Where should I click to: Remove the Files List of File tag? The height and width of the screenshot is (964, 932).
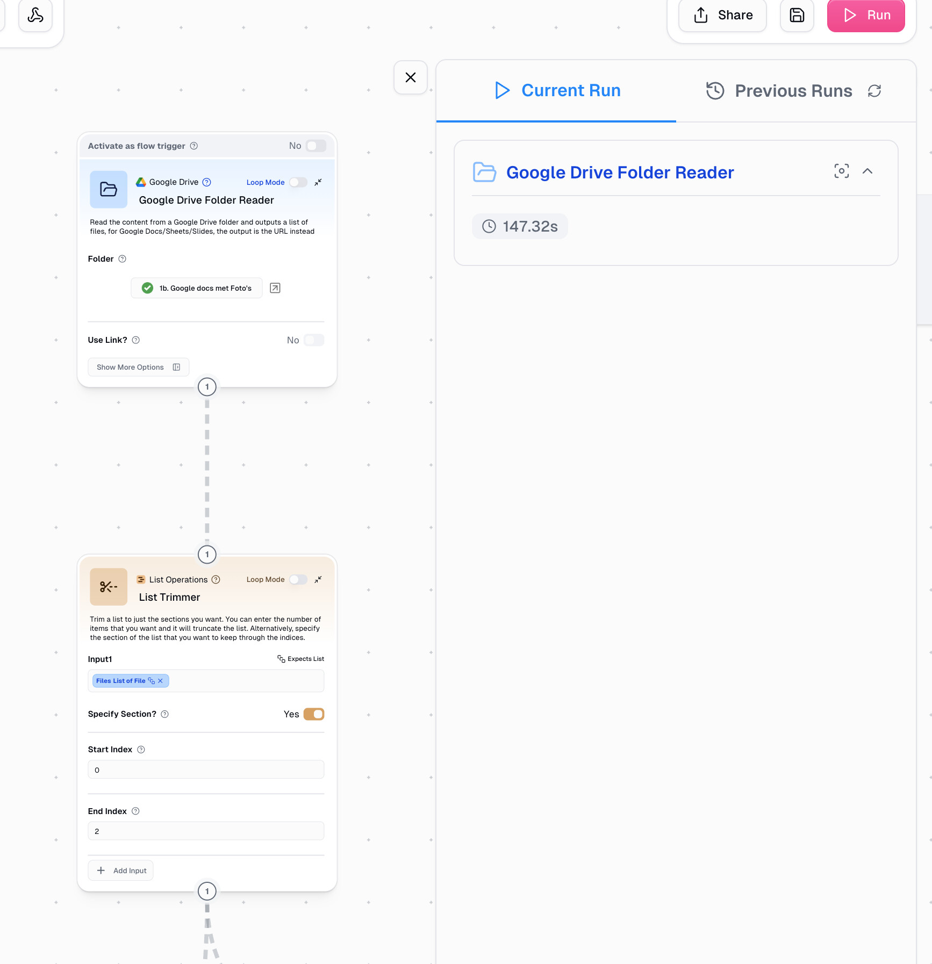click(160, 681)
